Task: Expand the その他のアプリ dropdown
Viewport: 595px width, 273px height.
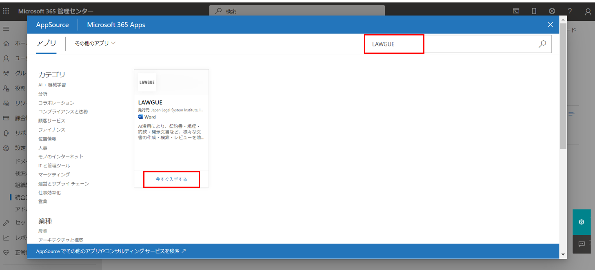Action: (x=95, y=43)
